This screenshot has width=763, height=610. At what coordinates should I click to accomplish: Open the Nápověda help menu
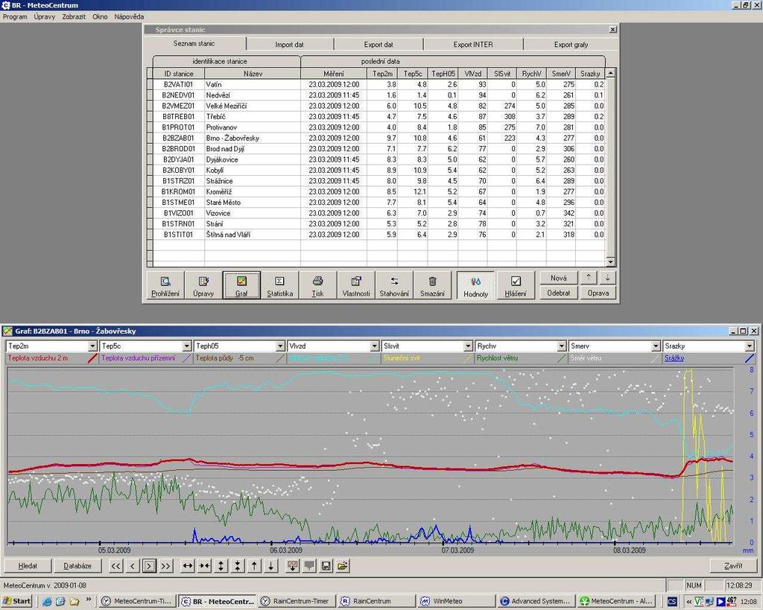pos(129,16)
